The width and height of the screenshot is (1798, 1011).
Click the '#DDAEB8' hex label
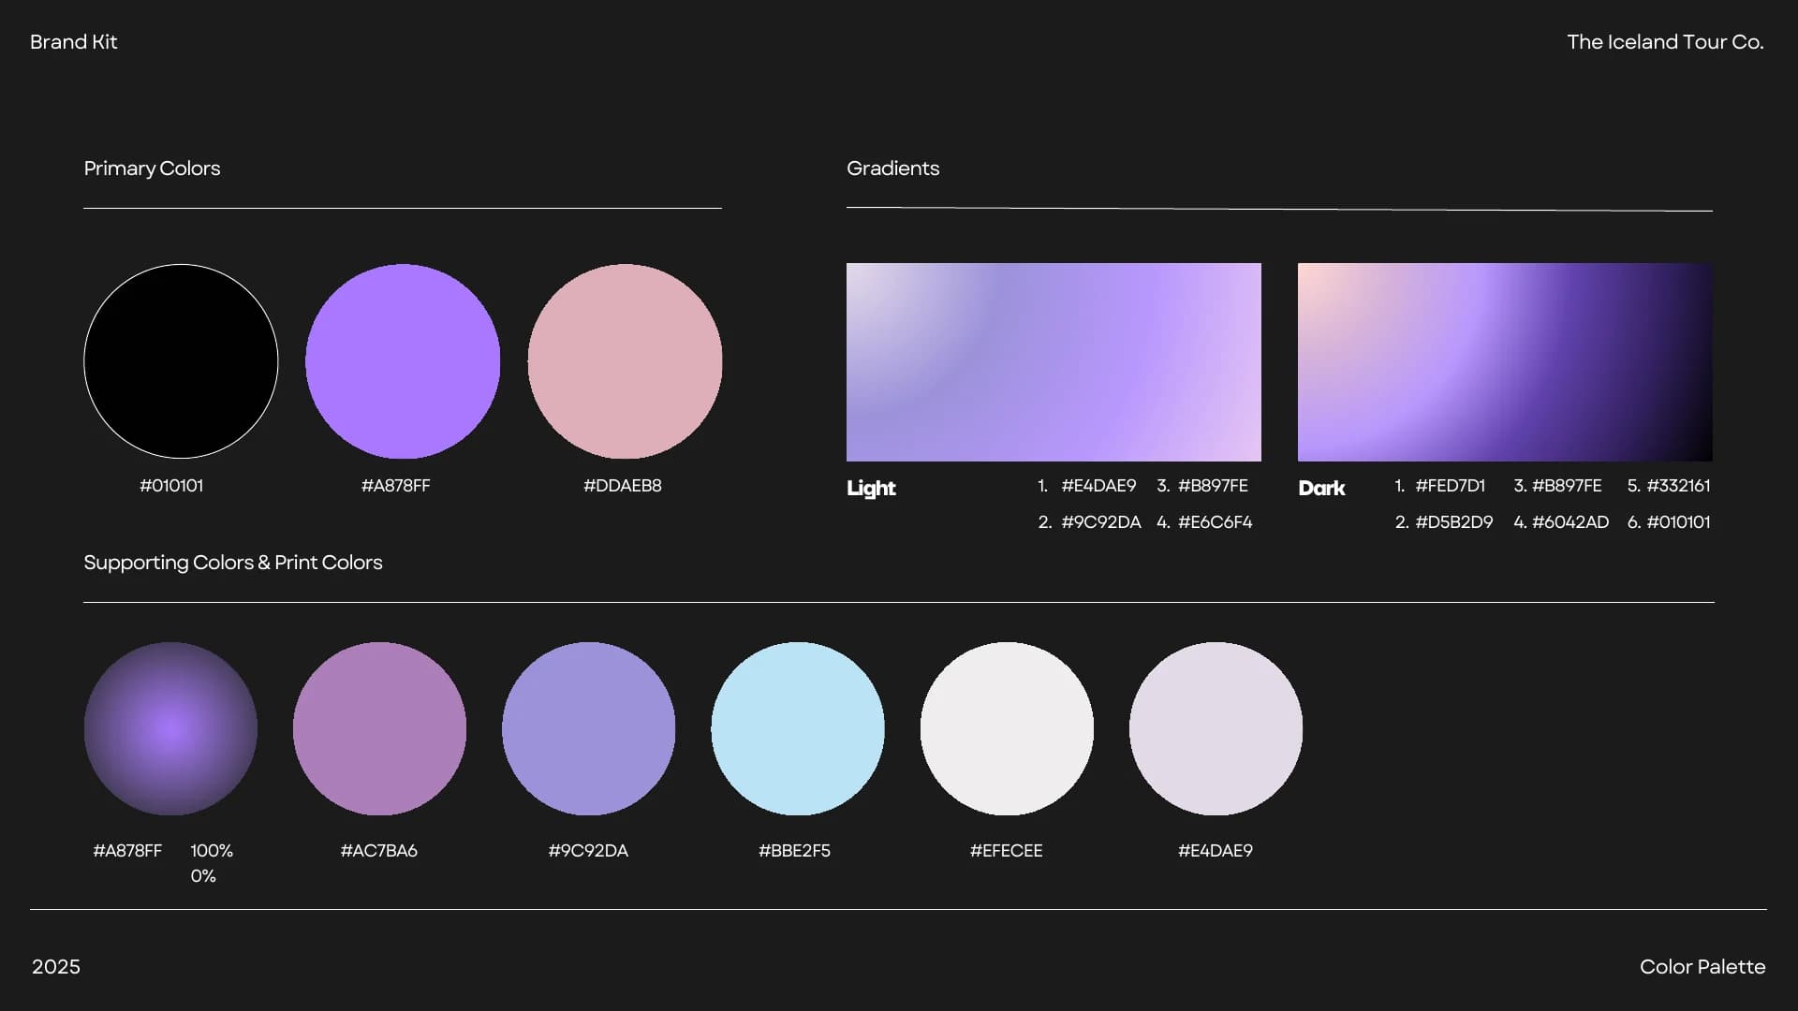(623, 486)
